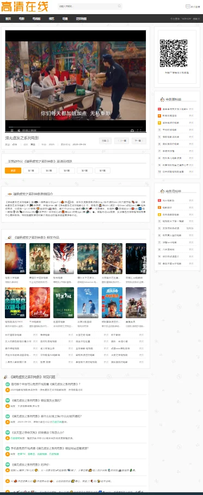Click the 高清在线 site logo
The height and width of the screenshot is (495, 203).
pos(24,7)
